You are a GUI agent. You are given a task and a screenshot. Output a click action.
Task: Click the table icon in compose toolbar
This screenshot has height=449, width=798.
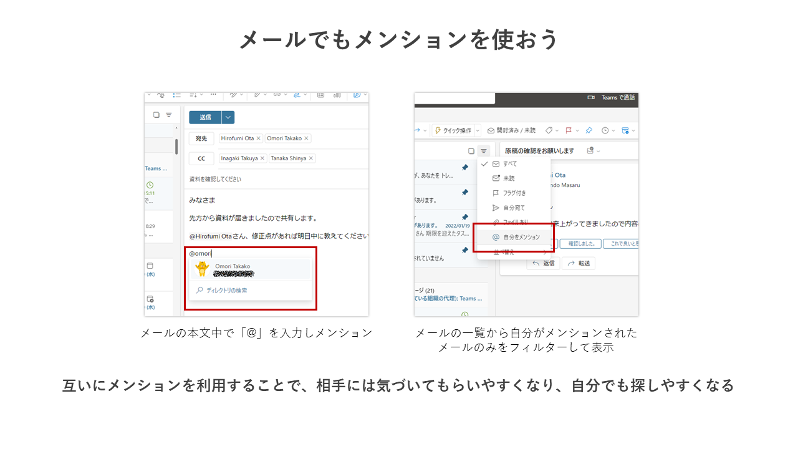pyautogui.click(x=320, y=95)
